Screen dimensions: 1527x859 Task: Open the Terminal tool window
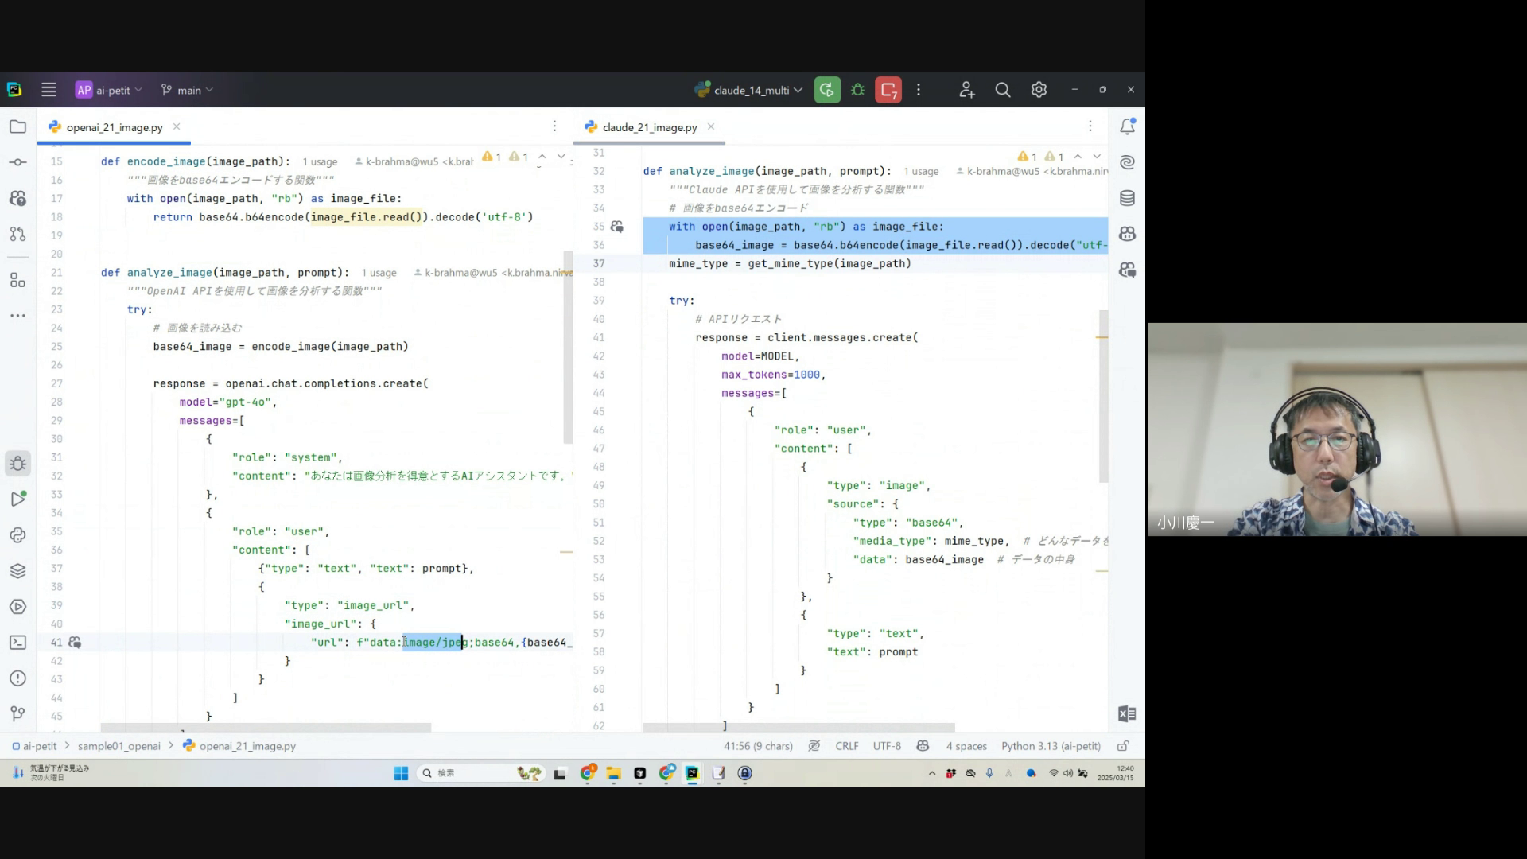(x=17, y=643)
